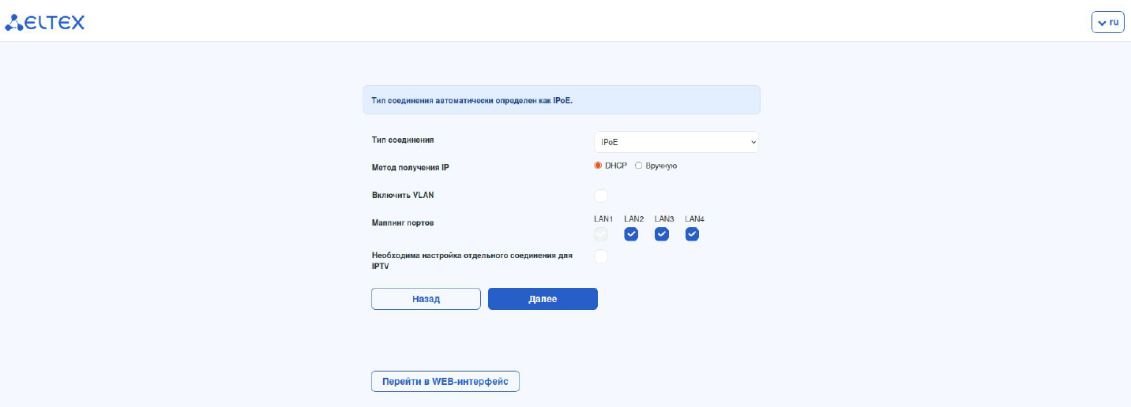Click the Метод получения IP label

410,167
